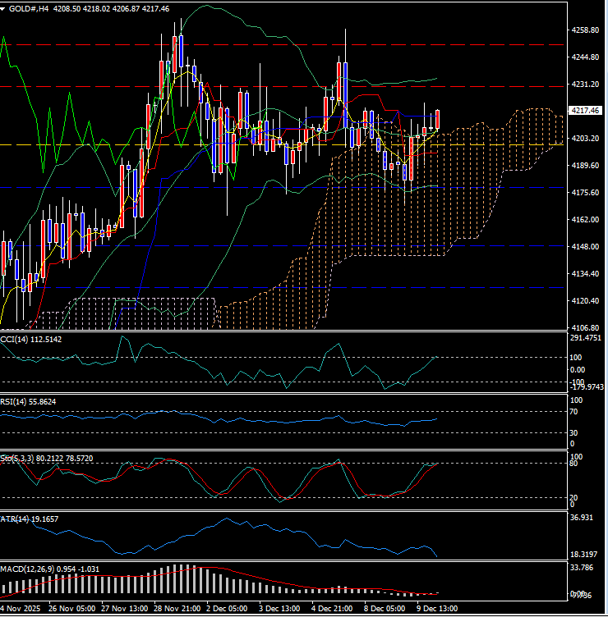Image resolution: width=608 pixels, height=617 pixels.
Task: Click the current price tag 4217.46
Action: point(586,110)
